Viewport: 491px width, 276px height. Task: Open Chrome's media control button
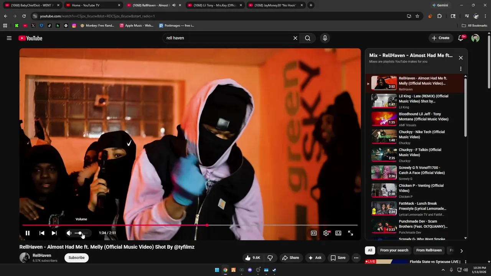coord(467,16)
